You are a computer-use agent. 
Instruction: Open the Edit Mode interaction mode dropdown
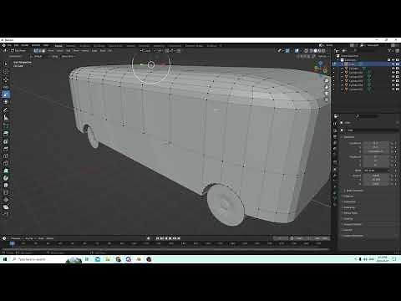18,51
